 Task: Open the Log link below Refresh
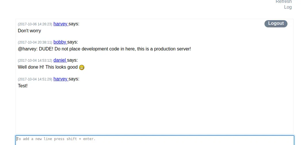click(x=288, y=7)
